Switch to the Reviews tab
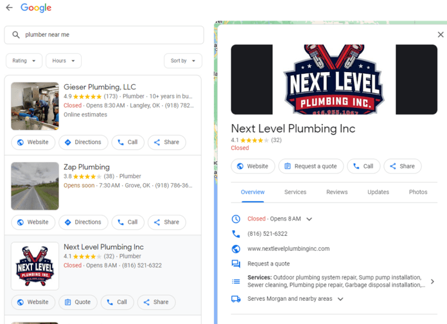The width and height of the screenshot is (447, 324). tap(337, 192)
